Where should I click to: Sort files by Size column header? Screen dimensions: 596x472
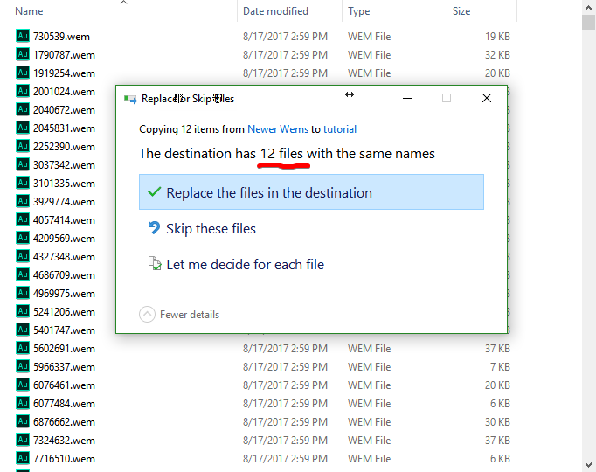coord(461,11)
